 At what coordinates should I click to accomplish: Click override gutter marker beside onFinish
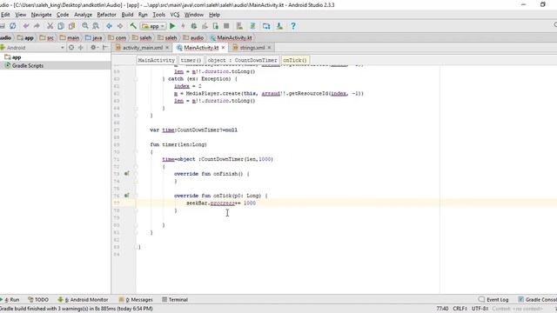[x=127, y=174]
